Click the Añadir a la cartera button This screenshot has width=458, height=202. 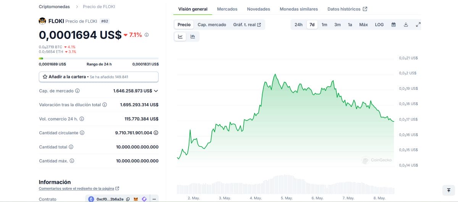coord(98,77)
